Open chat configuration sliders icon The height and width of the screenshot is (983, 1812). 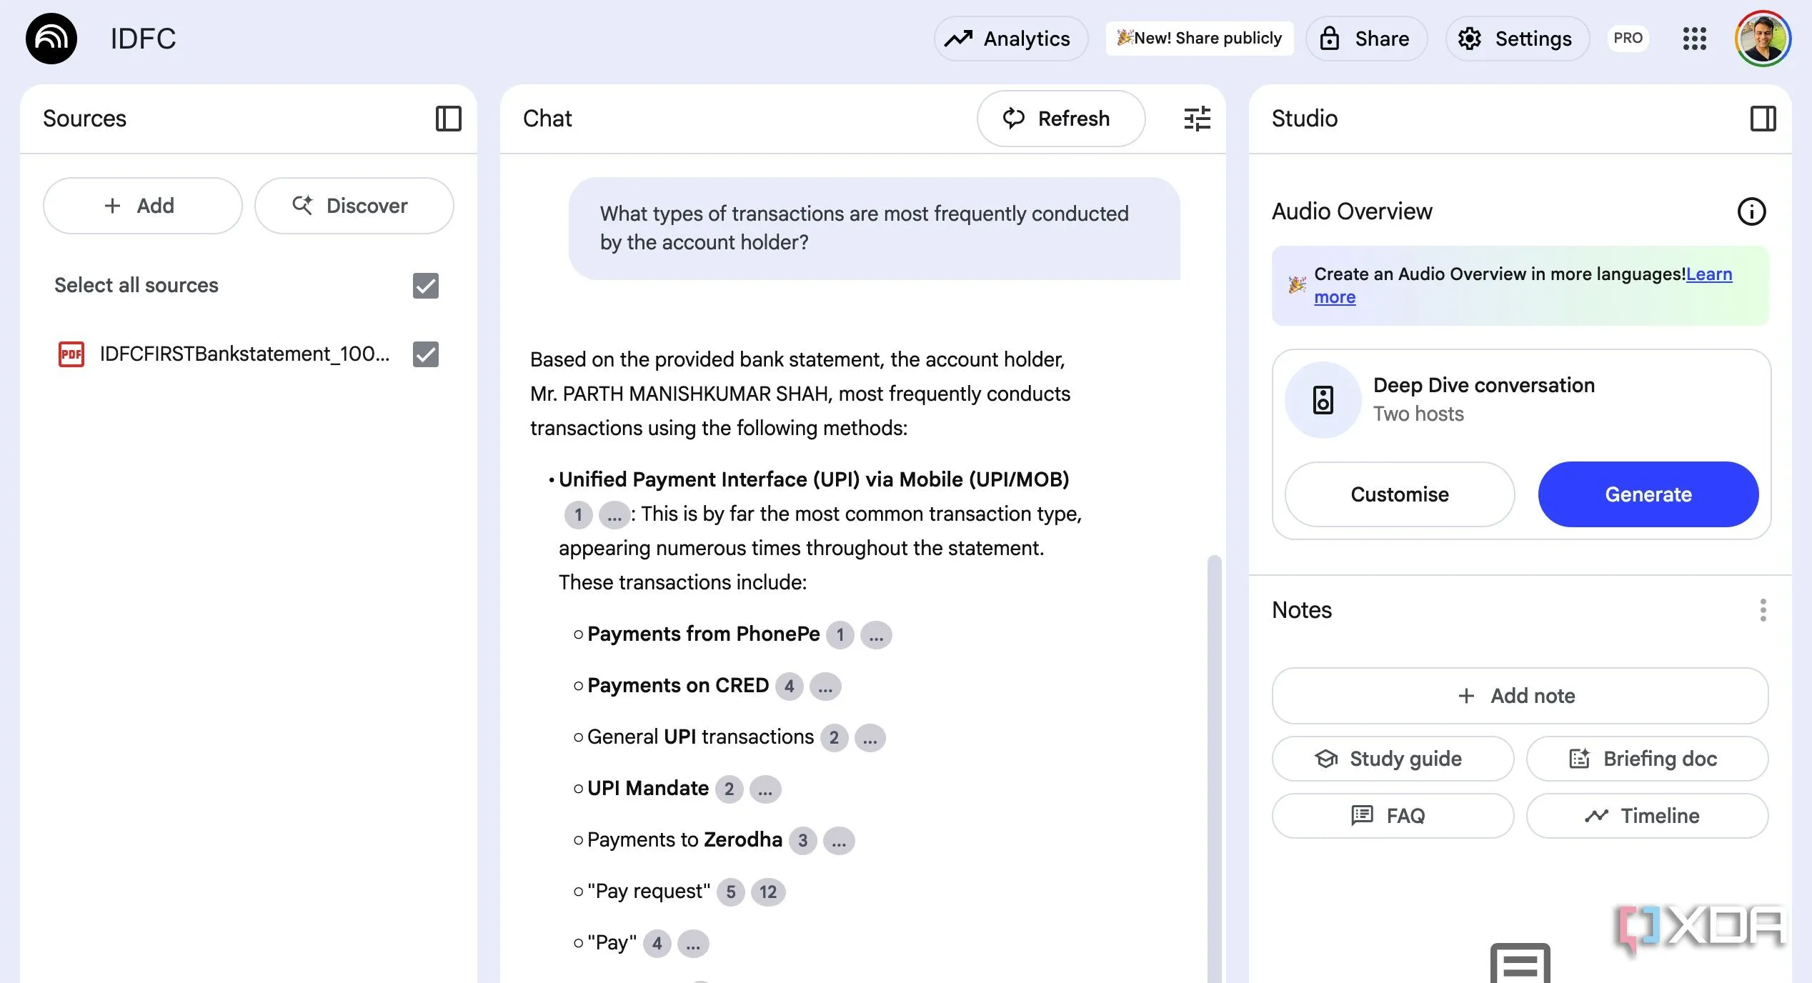click(x=1197, y=119)
